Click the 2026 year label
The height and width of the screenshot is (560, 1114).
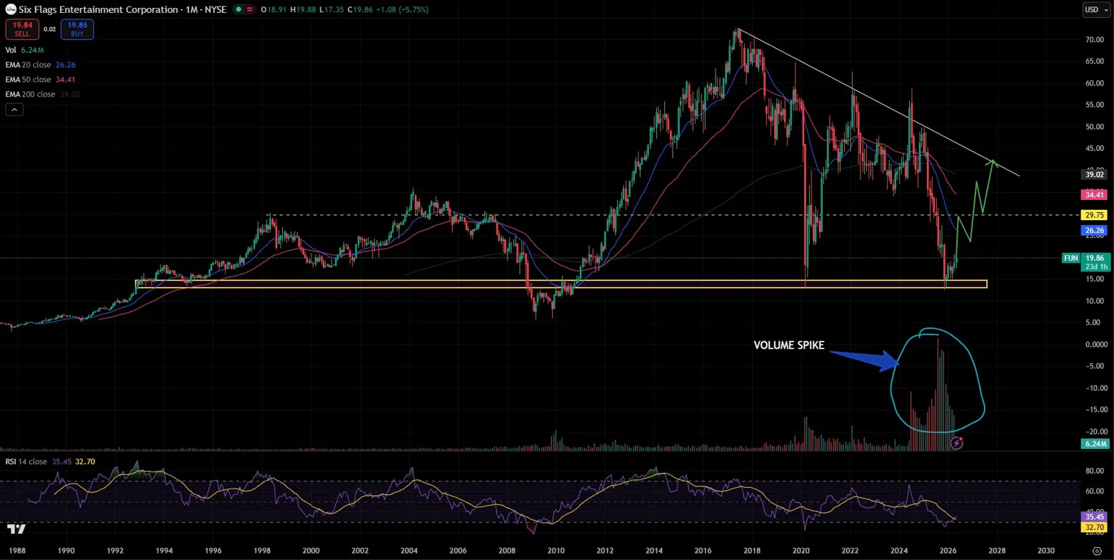(948, 551)
